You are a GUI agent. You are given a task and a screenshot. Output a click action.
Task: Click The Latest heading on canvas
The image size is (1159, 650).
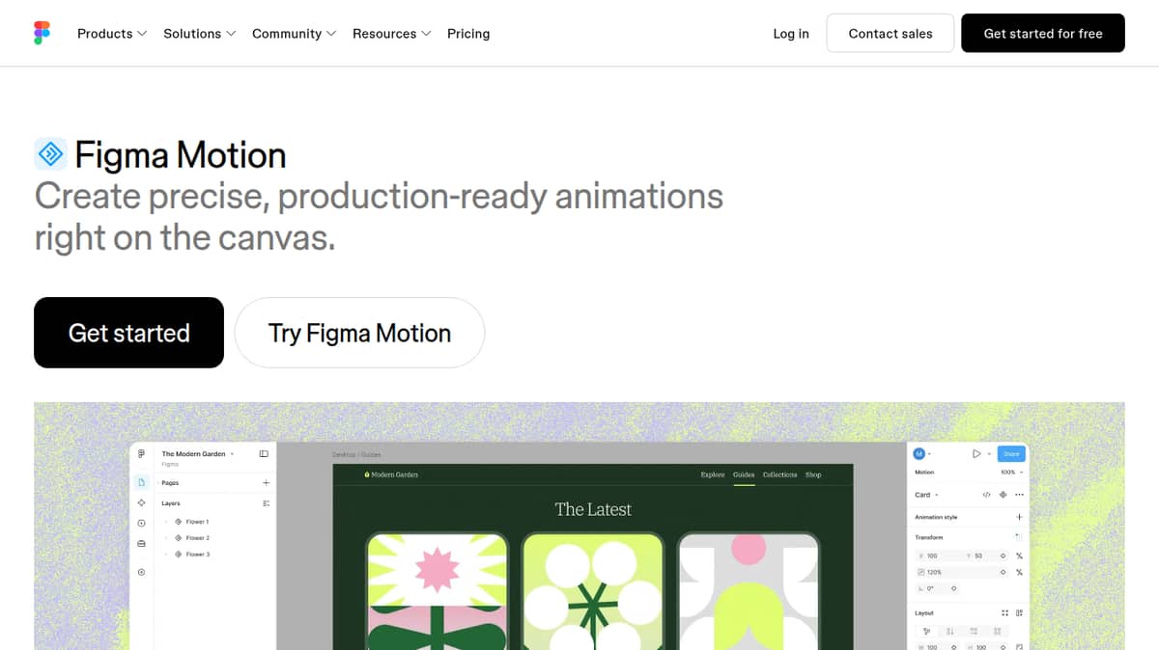(593, 509)
